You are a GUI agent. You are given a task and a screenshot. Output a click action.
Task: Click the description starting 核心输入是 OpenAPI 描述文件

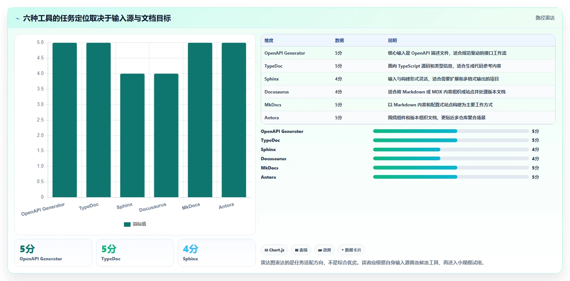click(447, 53)
